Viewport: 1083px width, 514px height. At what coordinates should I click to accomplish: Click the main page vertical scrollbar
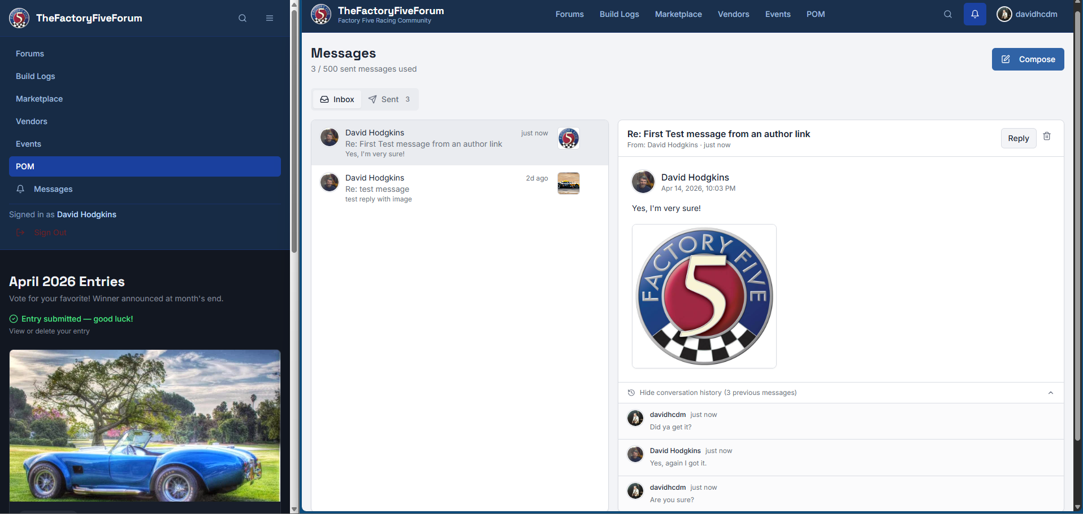coord(1077,226)
